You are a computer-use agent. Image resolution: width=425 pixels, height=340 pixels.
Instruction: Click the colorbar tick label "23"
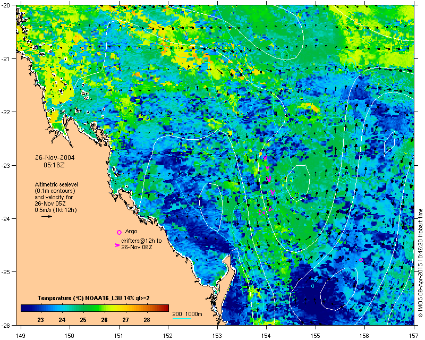pos(41,320)
